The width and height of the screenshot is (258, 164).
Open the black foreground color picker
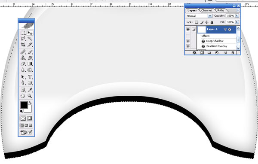pos(24,105)
